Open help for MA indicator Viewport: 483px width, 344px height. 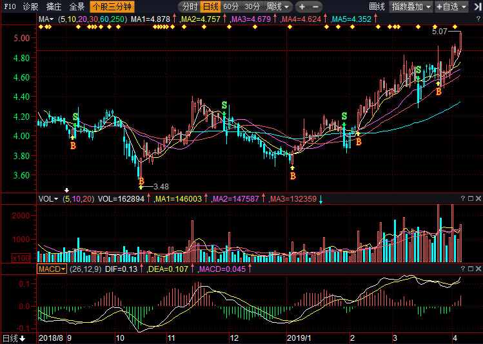478,19
